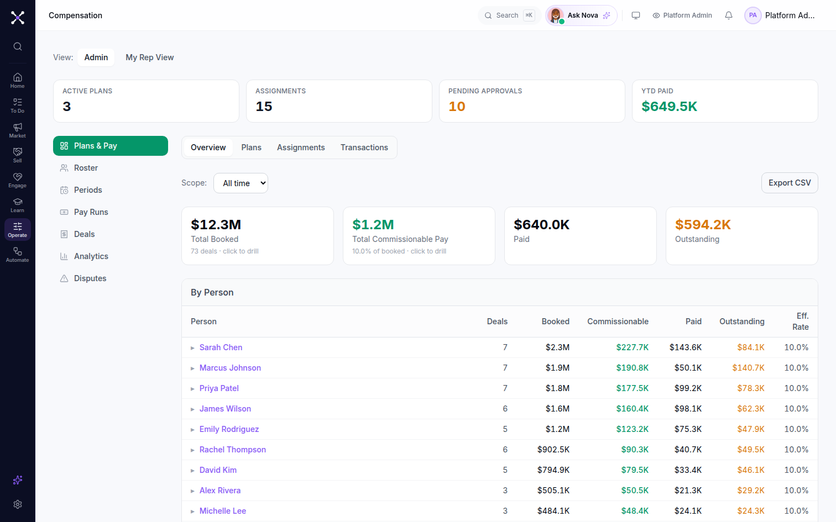The height and width of the screenshot is (522, 836).
Task: Click the Export CSV button
Action: point(790,183)
